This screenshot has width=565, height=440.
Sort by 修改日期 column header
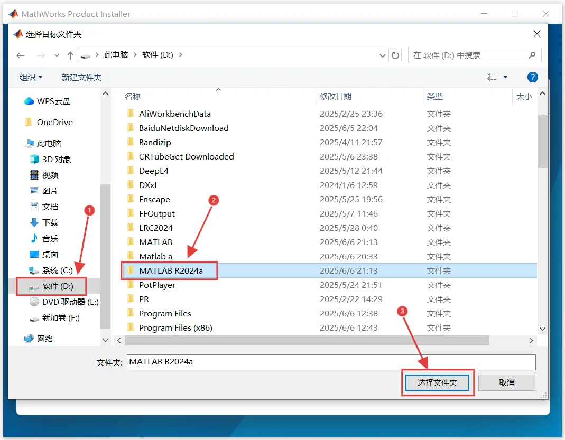tap(335, 97)
